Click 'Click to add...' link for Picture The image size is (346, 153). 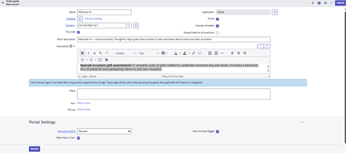pyautogui.click(x=84, y=109)
